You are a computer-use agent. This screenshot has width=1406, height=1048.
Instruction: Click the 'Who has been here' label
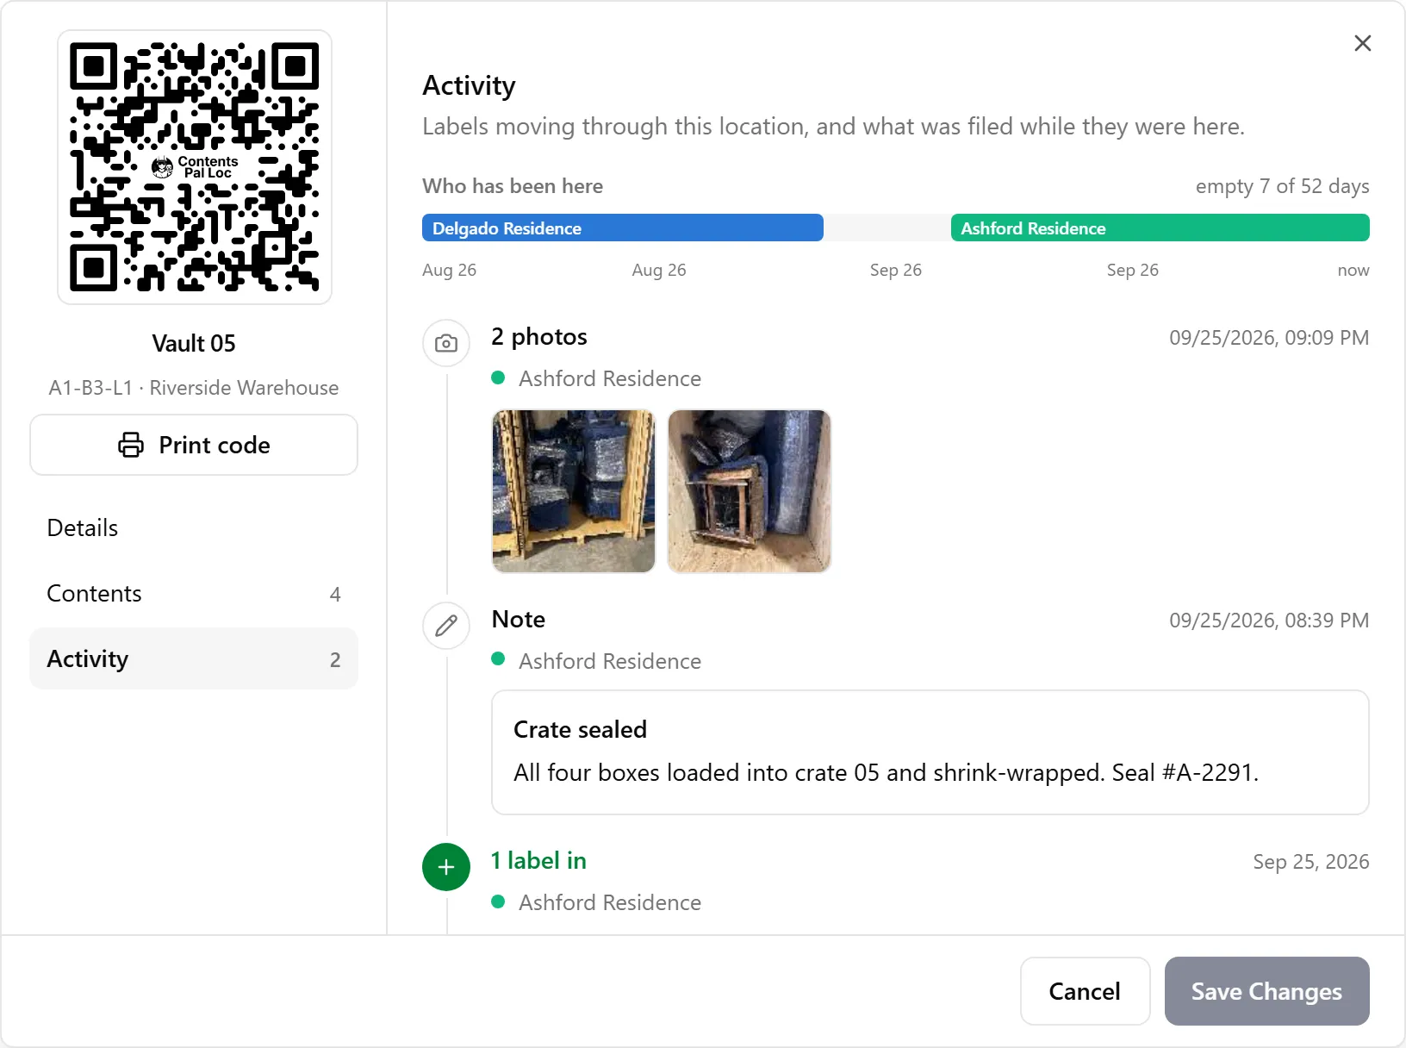513,186
